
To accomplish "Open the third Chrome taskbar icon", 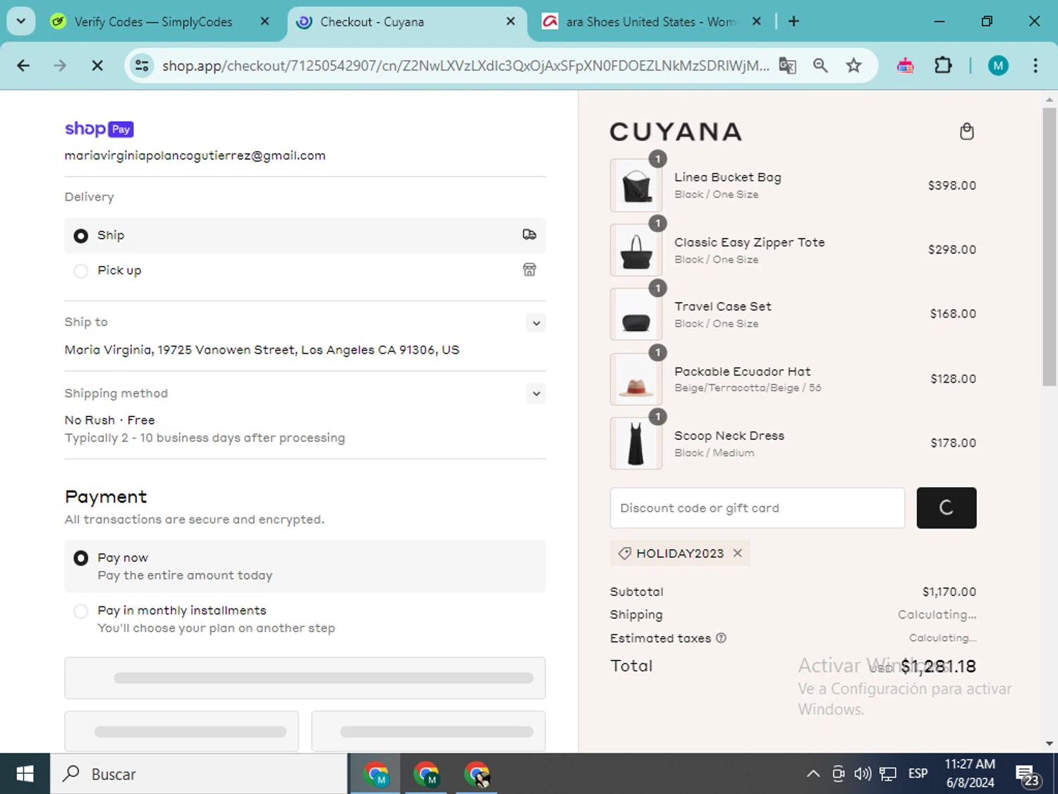I will point(477,774).
